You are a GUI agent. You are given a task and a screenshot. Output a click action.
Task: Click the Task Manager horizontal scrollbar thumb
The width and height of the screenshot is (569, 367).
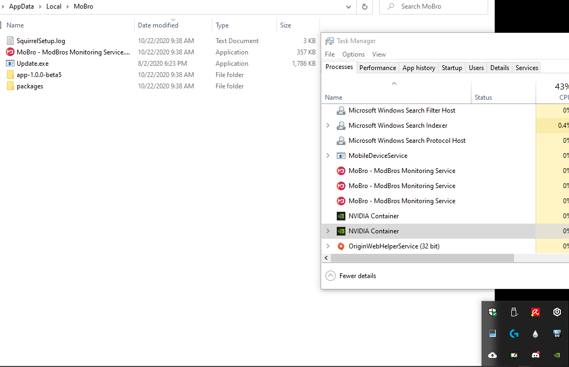(x=422, y=258)
